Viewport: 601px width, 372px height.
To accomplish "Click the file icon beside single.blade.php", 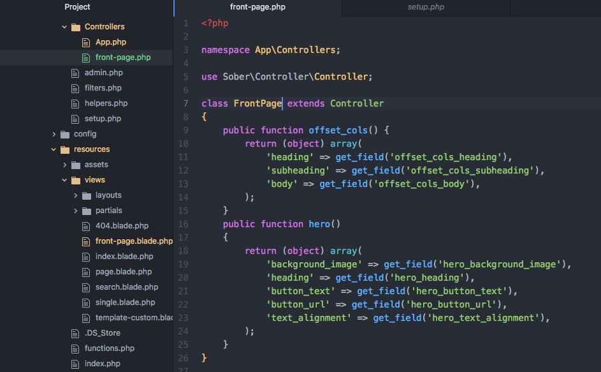I will pos(86,303).
